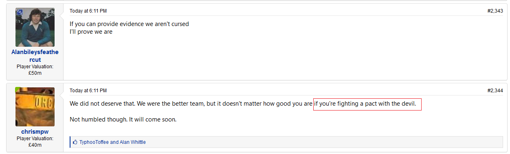Open chrismpw's avatar picture
510x154 pixels.
(x=35, y=107)
